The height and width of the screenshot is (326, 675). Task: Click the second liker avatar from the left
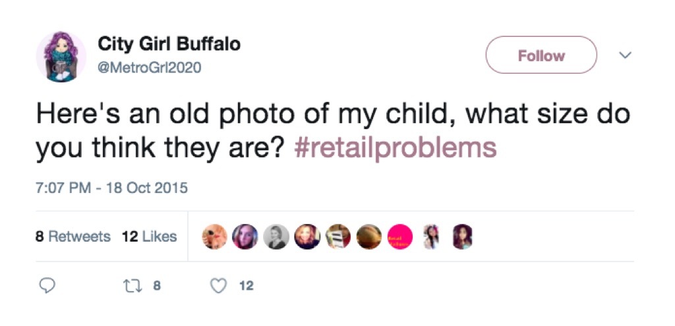pyautogui.click(x=246, y=236)
